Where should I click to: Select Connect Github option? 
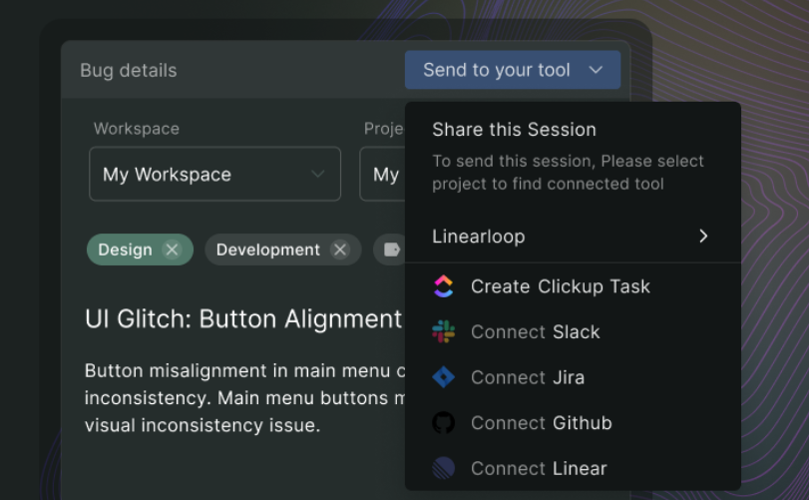point(541,423)
